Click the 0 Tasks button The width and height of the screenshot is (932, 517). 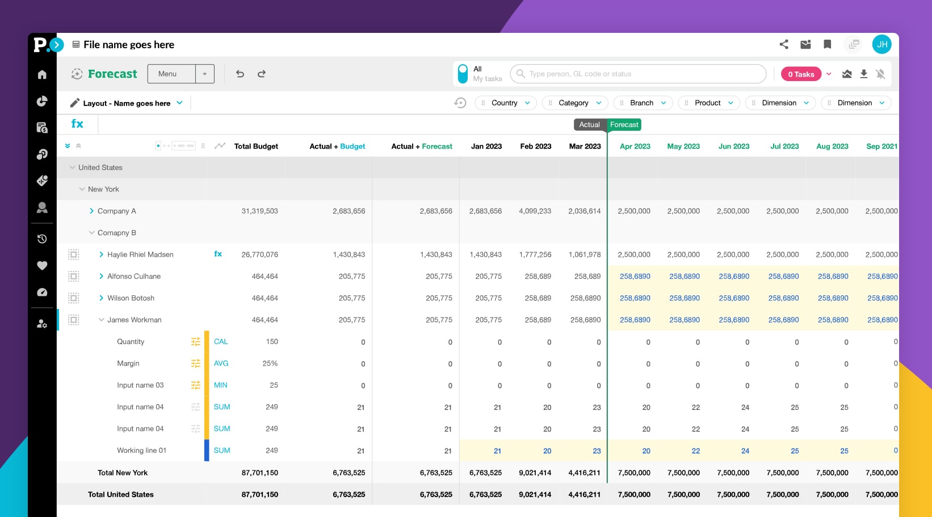click(801, 74)
